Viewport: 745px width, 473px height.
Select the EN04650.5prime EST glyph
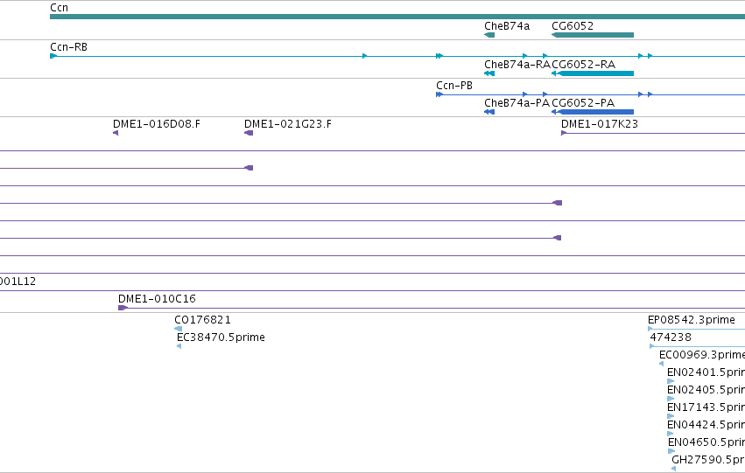point(671,451)
